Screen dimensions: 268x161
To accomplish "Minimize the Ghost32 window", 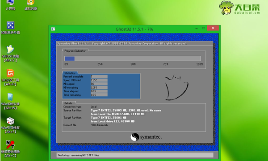I will [x=197, y=29].
